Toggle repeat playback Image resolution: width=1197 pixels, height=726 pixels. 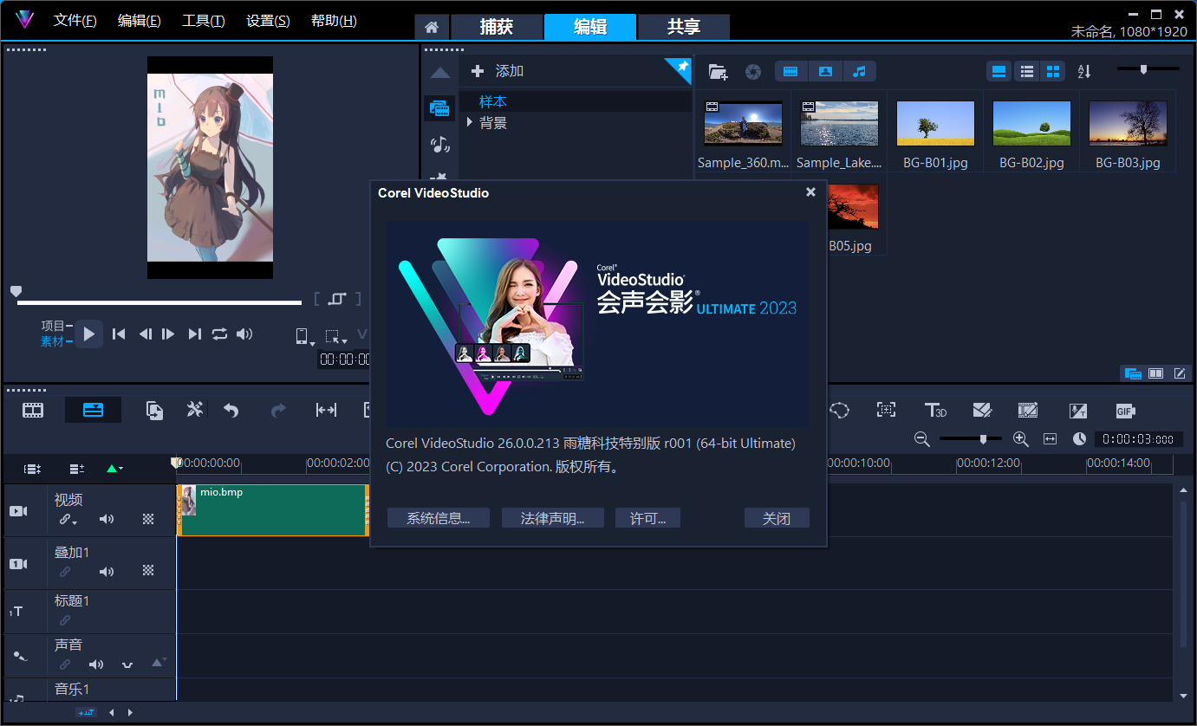click(219, 334)
